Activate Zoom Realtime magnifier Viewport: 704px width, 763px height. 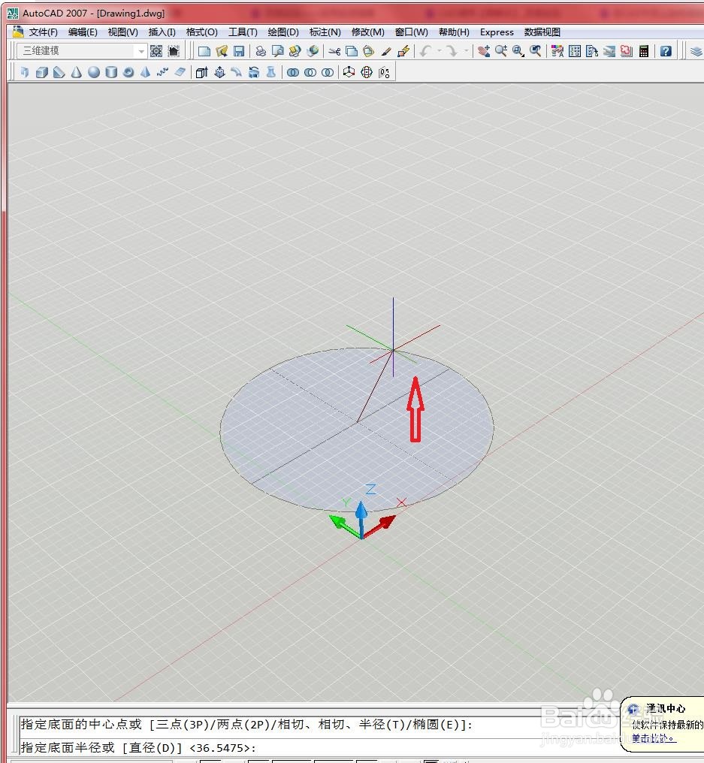501,51
